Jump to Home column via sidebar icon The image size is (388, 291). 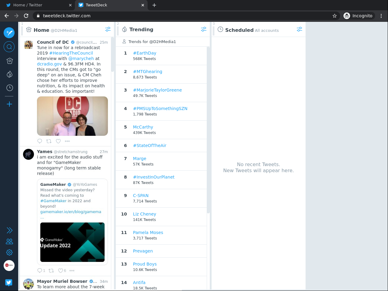click(x=9, y=61)
